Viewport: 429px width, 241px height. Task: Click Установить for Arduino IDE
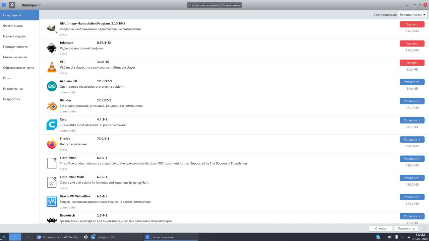(412, 82)
